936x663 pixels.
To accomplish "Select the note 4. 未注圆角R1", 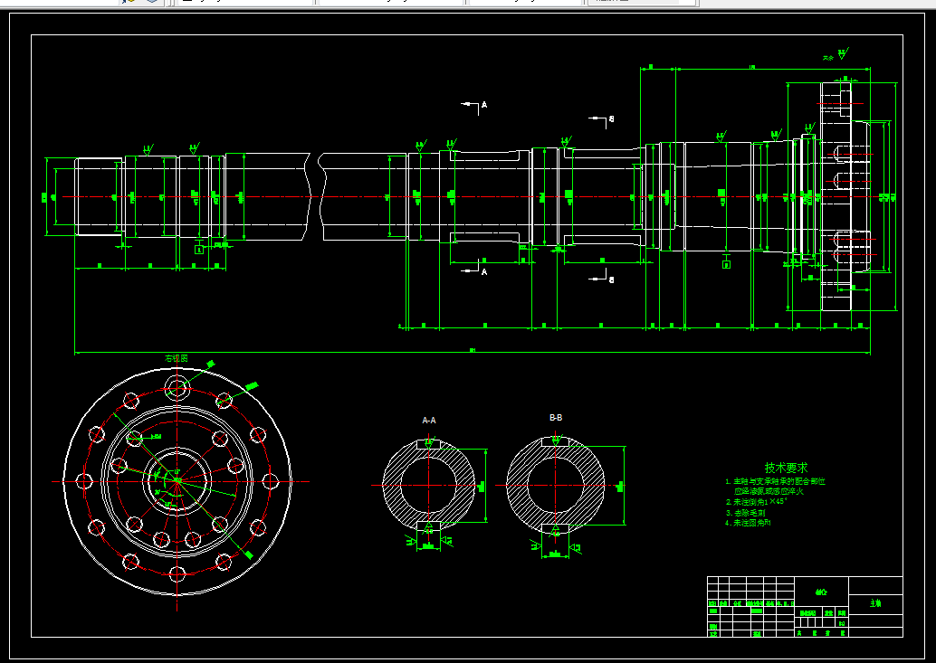I will pyautogui.click(x=748, y=523).
